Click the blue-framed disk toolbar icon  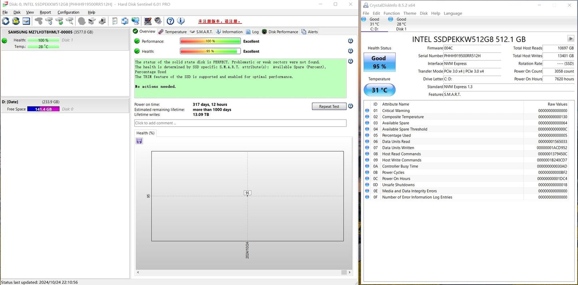(26, 21)
